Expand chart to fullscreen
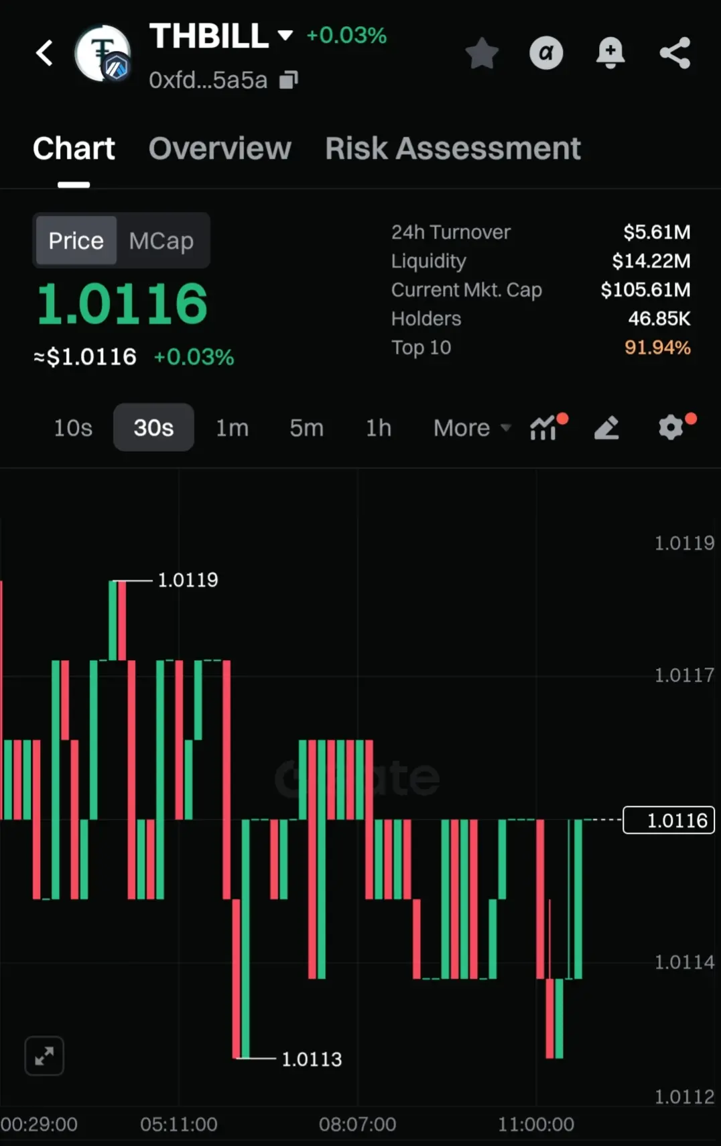 pyautogui.click(x=44, y=1056)
